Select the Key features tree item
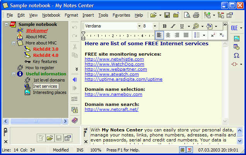Screen dimensions: 246x155 click(45, 61)
